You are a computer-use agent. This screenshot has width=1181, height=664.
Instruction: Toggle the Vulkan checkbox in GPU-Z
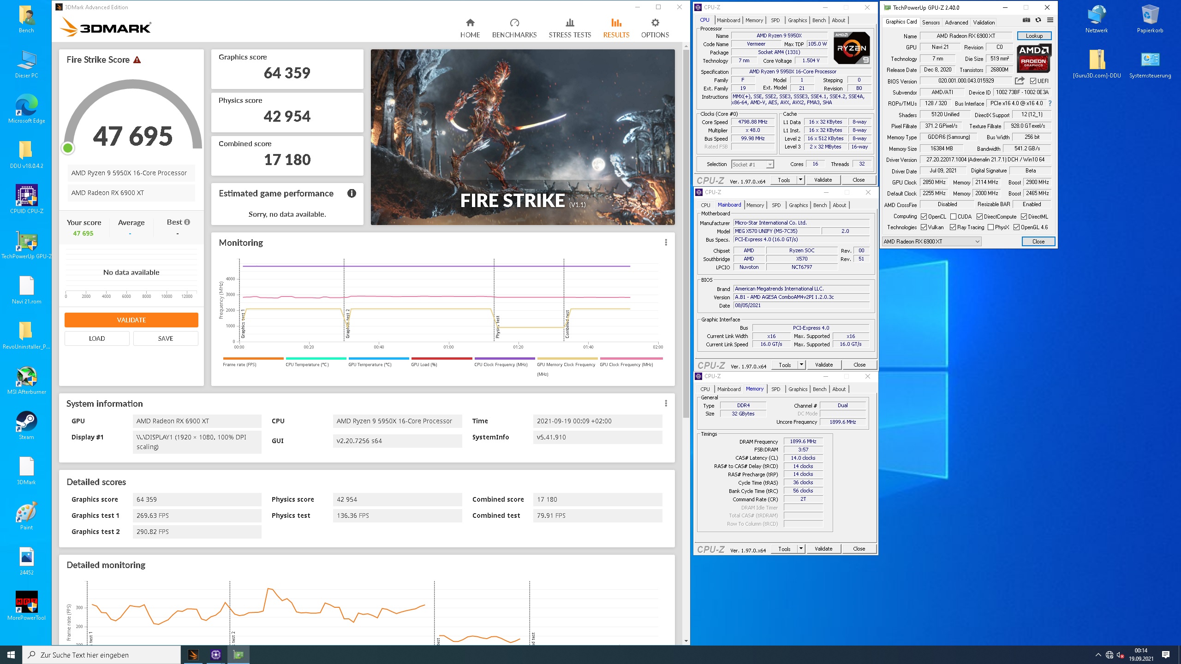[x=924, y=227]
